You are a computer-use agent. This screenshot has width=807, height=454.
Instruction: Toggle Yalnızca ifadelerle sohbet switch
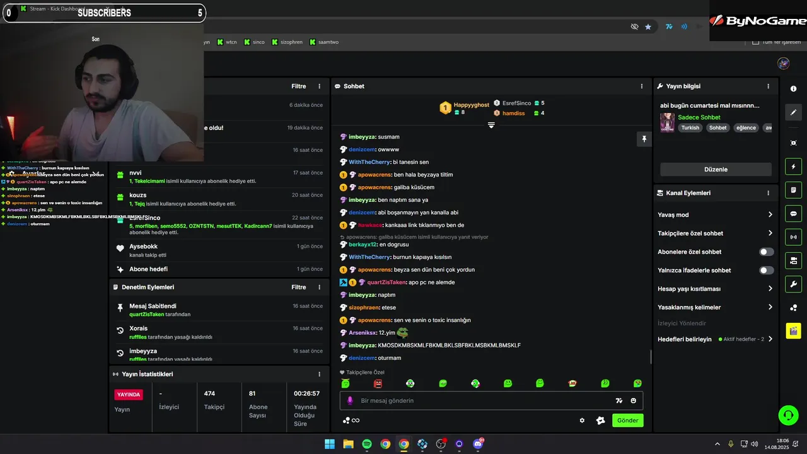[x=766, y=270]
